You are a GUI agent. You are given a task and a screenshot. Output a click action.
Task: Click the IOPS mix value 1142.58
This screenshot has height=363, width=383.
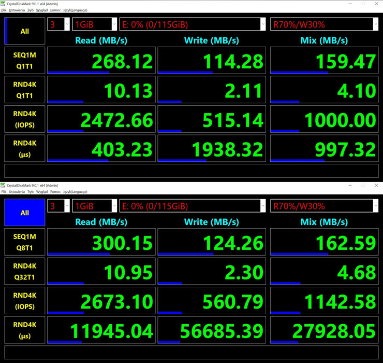(x=325, y=301)
